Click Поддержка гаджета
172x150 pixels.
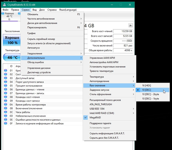click(x=109, y=123)
